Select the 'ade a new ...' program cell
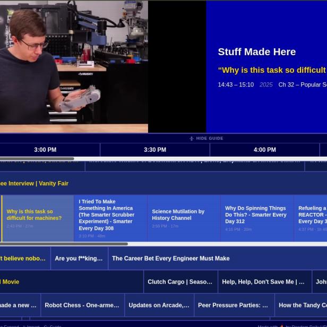The image size is (327, 327). (x=20, y=305)
